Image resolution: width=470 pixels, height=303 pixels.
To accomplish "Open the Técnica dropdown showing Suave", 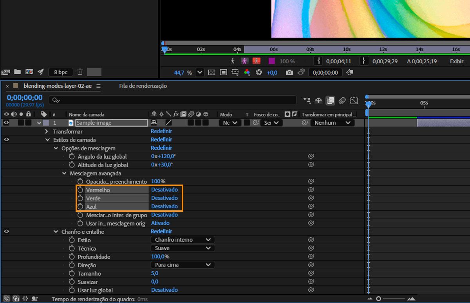I will click(x=183, y=248).
